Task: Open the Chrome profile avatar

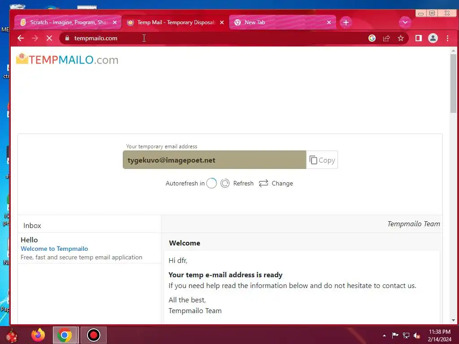Action: [x=433, y=39]
